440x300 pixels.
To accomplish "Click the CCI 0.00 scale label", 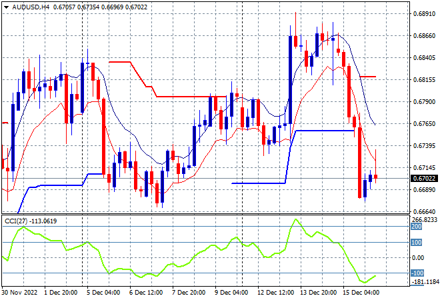I will (x=418, y=257).
